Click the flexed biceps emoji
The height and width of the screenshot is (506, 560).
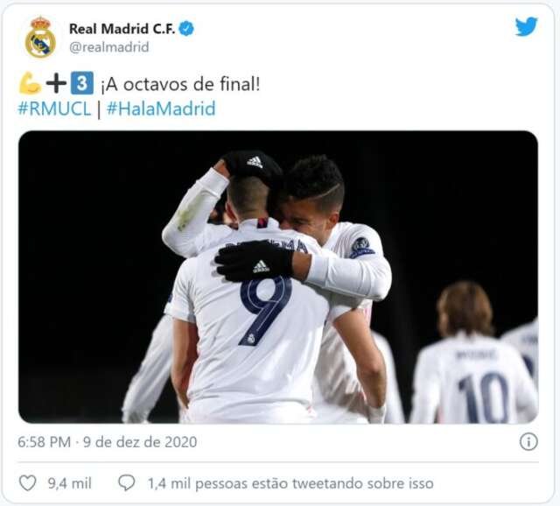tap(30, 83)
